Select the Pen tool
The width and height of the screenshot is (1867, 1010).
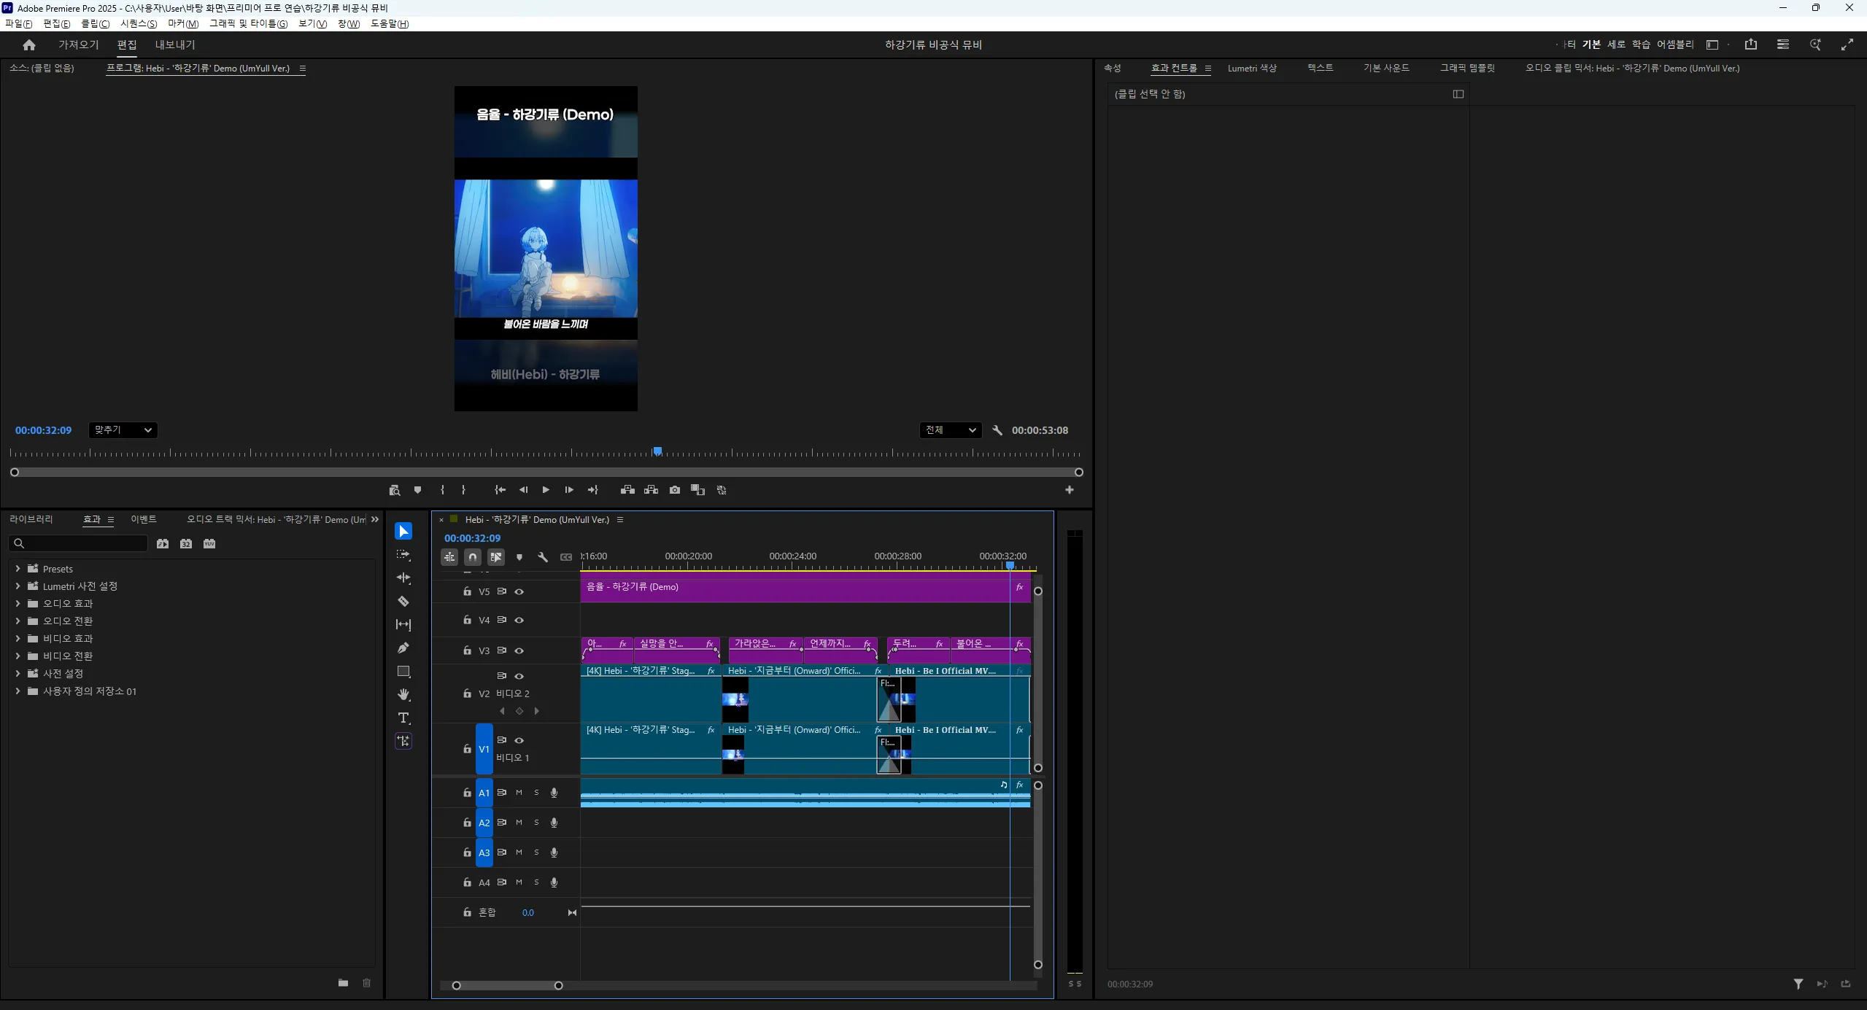pyautogui.click(x=403, y=648)
